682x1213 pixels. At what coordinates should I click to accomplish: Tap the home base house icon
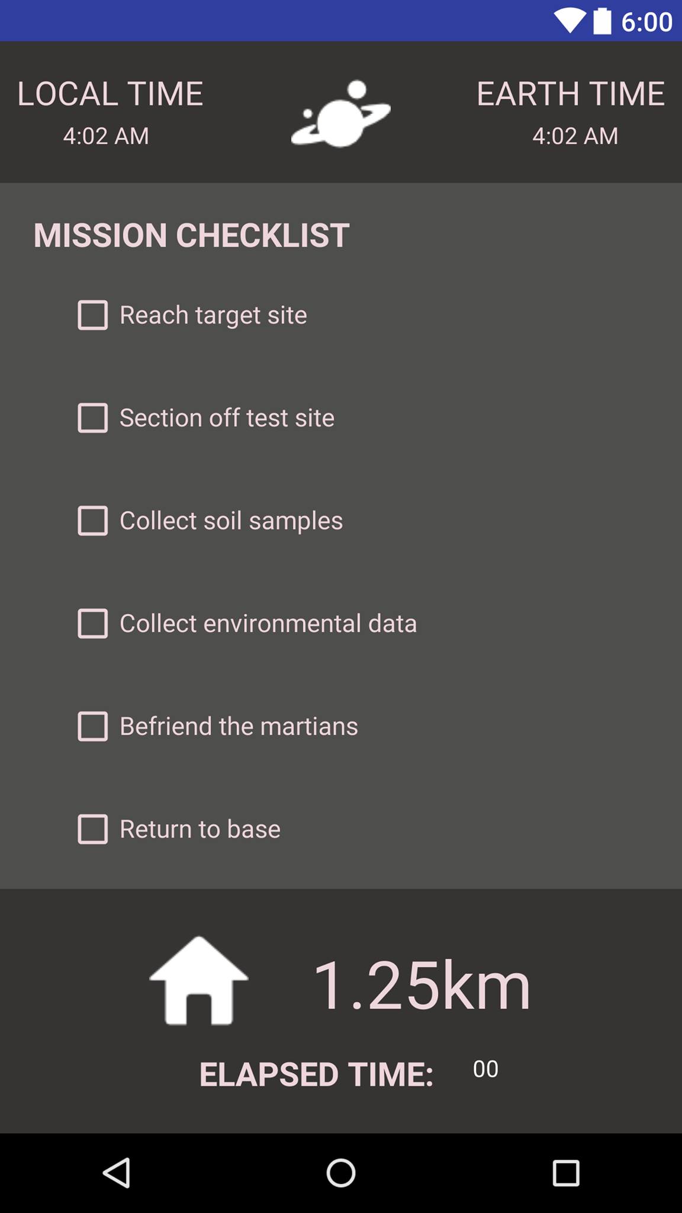[x=199, y=980]
